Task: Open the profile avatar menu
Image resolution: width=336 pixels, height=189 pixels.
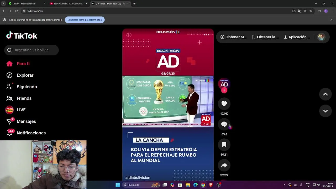Action: (321, 37)
